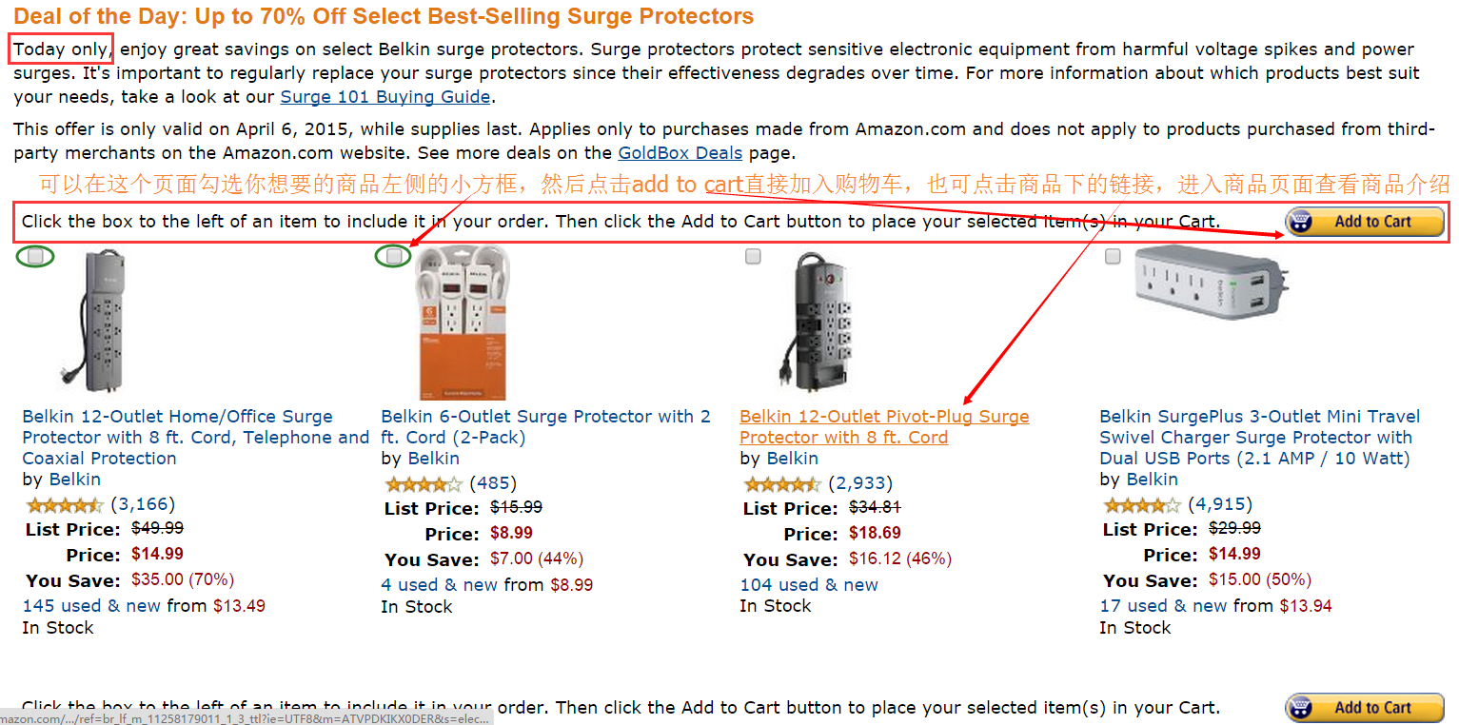Select the Pivot-Plug Surge Protector checkbox
The image size is (1459, 725).
pyautogui.click(x=753, y=256)
